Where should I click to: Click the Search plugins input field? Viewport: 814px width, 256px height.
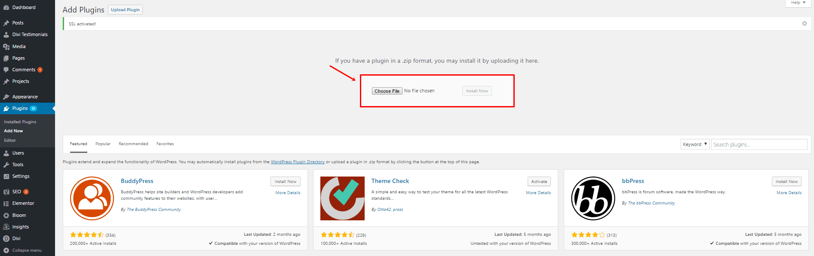click(x=759, y=144)
